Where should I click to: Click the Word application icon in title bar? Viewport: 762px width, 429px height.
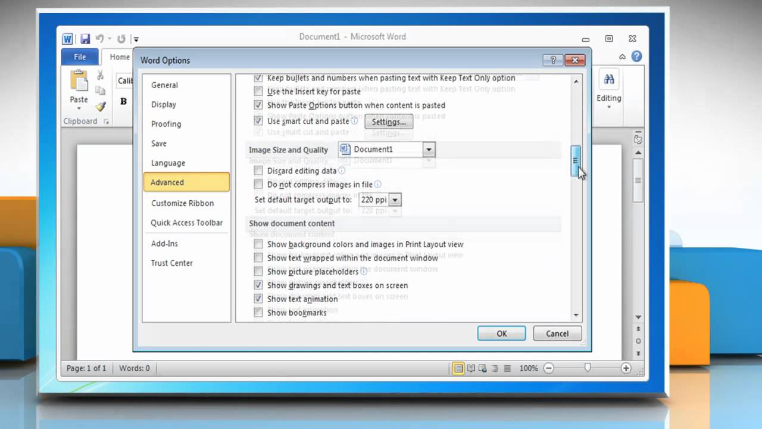[67, 39]
